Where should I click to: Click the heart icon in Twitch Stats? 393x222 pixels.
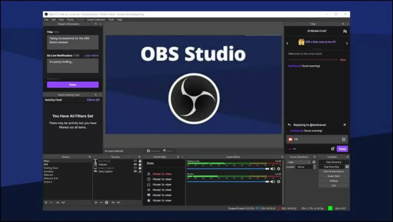click(149, 195)
